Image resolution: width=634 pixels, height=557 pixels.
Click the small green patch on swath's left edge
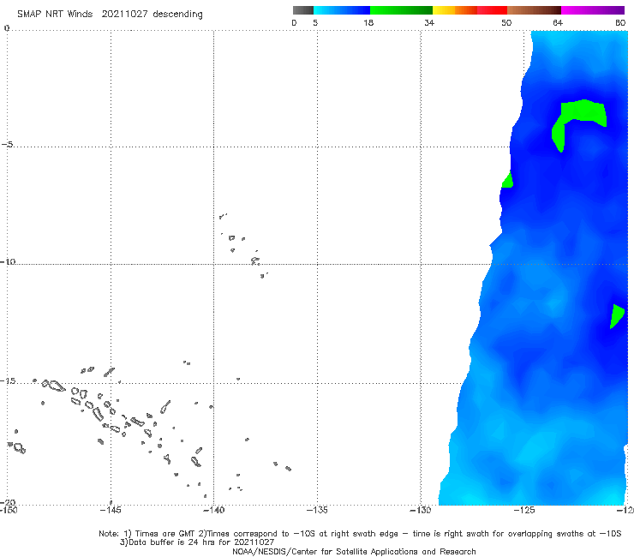click(508, 181)
